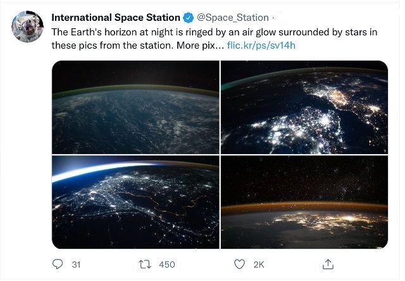Image resolution: width=405 pixels, height=281 pixels.
Task: Click the International Space Station profile avatar
Action: (x=27, y=27)
